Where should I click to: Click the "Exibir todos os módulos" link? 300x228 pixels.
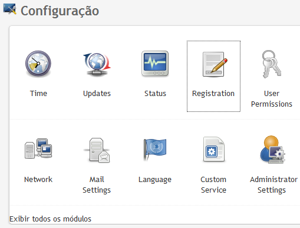(50, 219)
